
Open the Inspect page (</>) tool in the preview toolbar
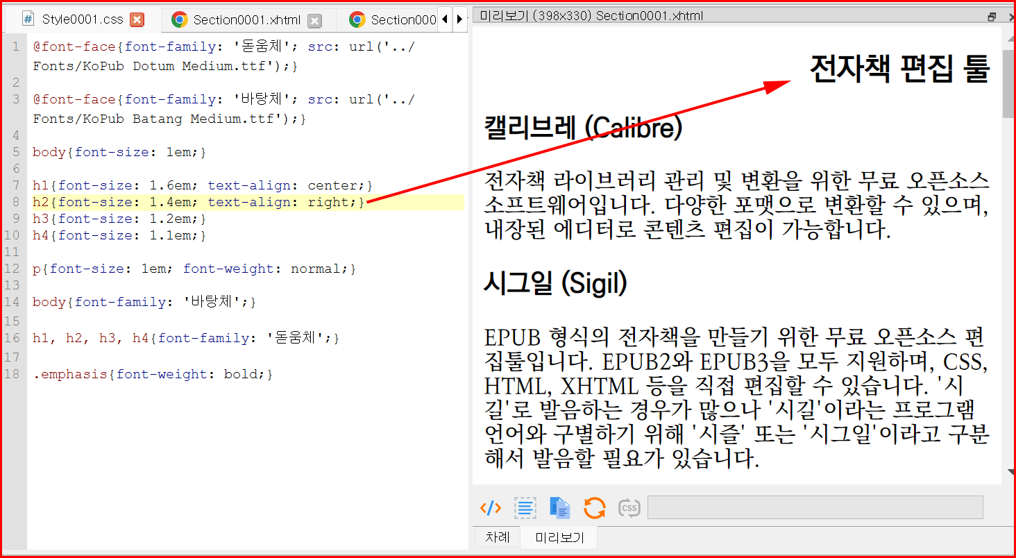(x=491, y=508)
